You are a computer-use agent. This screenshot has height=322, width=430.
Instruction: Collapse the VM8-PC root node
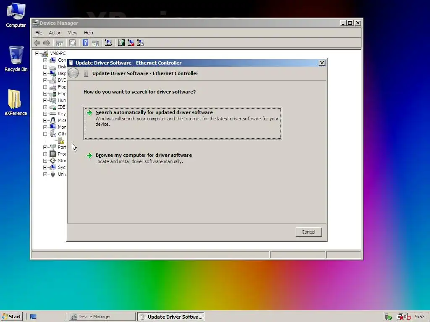pyautogui.click(x=37, y=54)
